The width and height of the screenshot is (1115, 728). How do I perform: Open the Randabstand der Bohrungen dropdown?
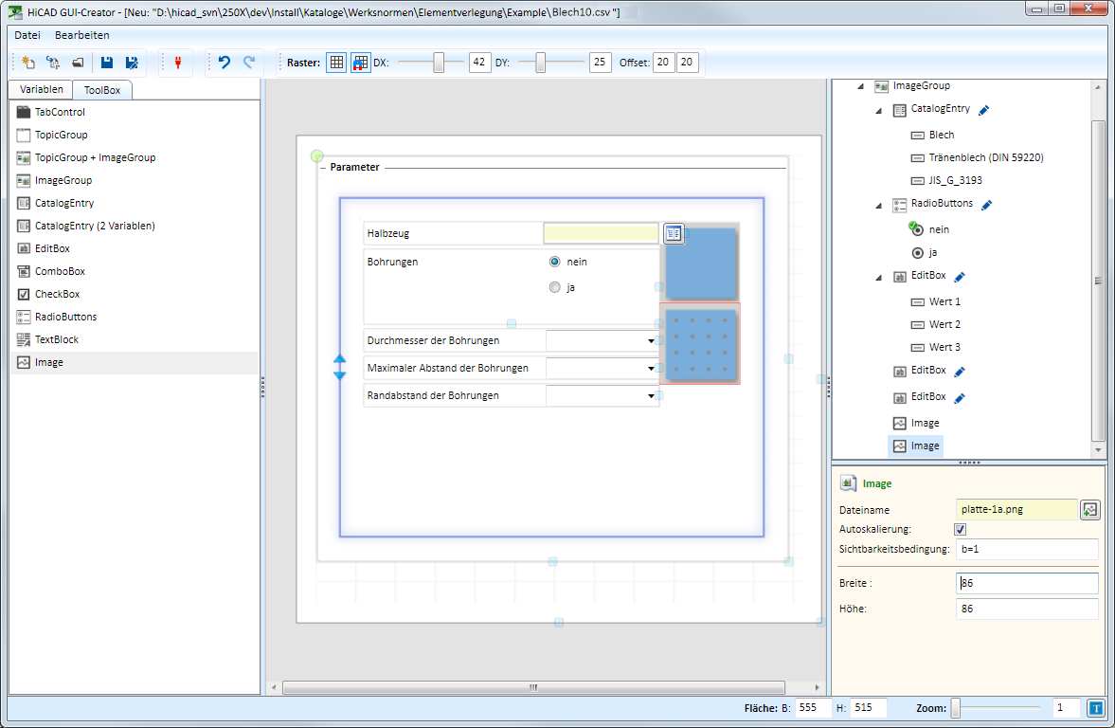(651, 395)
